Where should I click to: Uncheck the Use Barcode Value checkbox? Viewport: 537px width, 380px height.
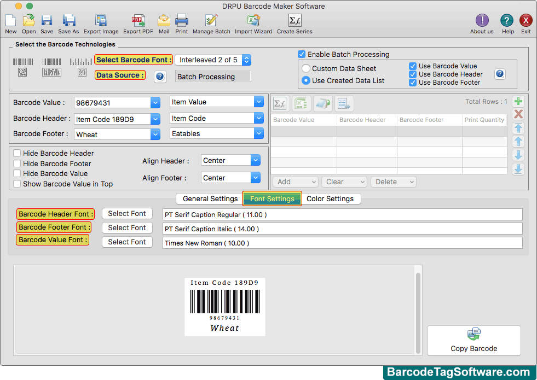(413, 66)
